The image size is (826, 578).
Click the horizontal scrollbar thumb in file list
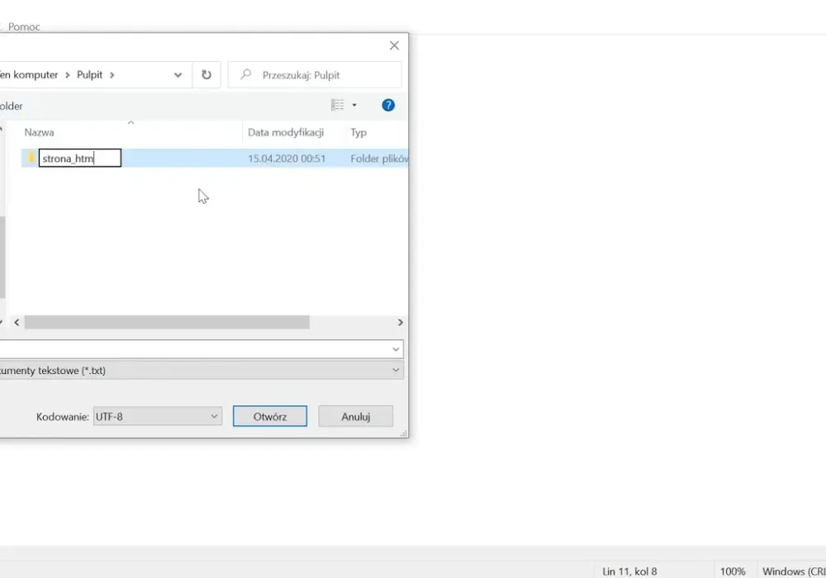tap(167, 322)
